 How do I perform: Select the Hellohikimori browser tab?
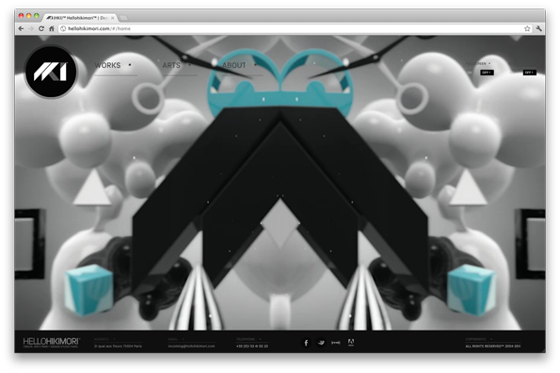click(80, 18)
